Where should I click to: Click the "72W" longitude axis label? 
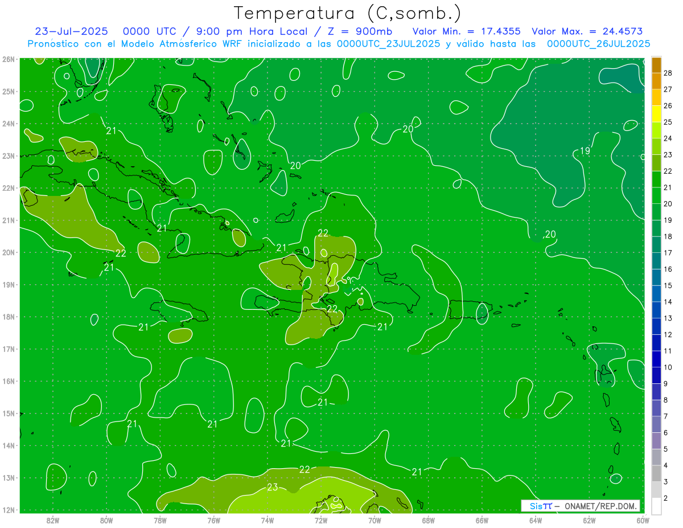pos(321,520)
